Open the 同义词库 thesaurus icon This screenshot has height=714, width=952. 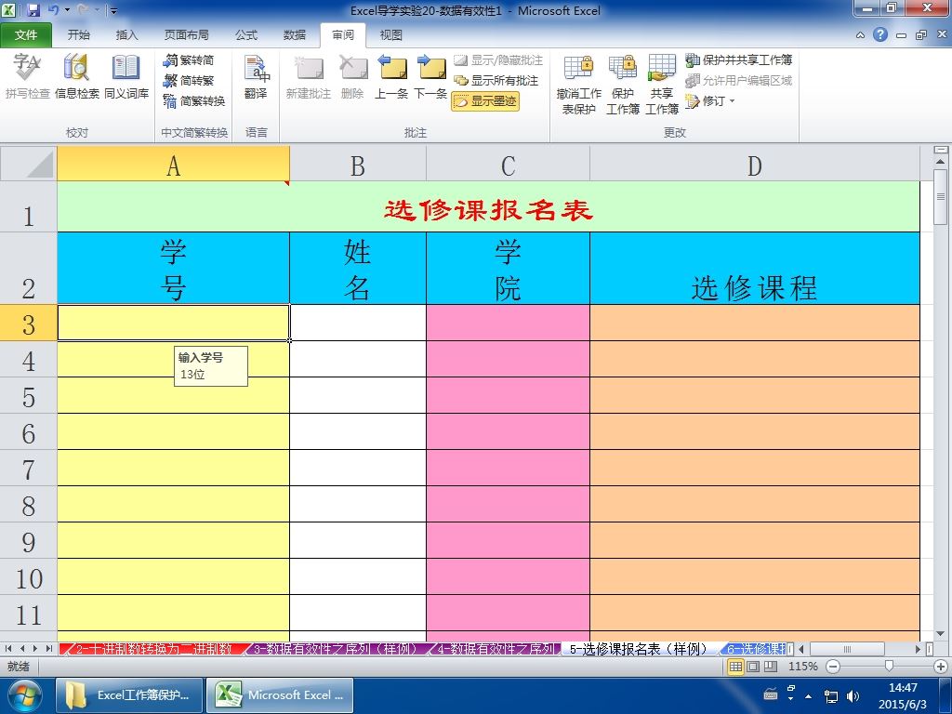pyautogui.click(x=126, y=77)
